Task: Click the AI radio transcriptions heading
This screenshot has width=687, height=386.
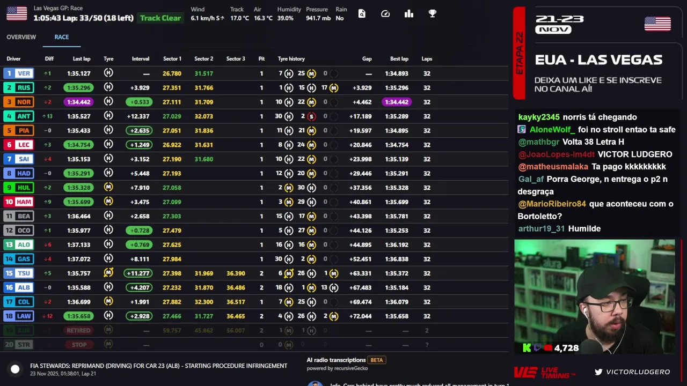Action: 336,360
